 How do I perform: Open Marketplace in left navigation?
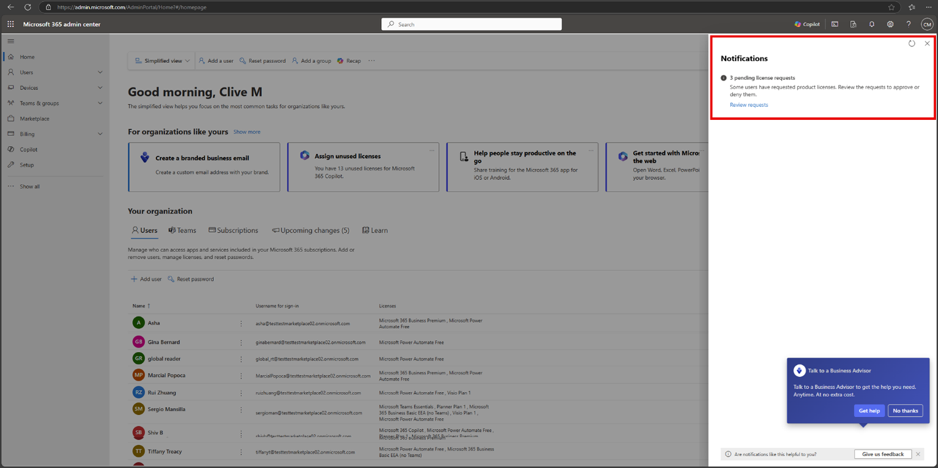click(34, 119)
